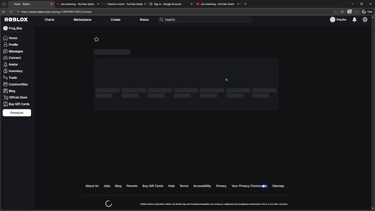This screenshot has height=211, width=375.
Task: Close the Desire - Roblox tab
Action: click(x=52, y=4)
